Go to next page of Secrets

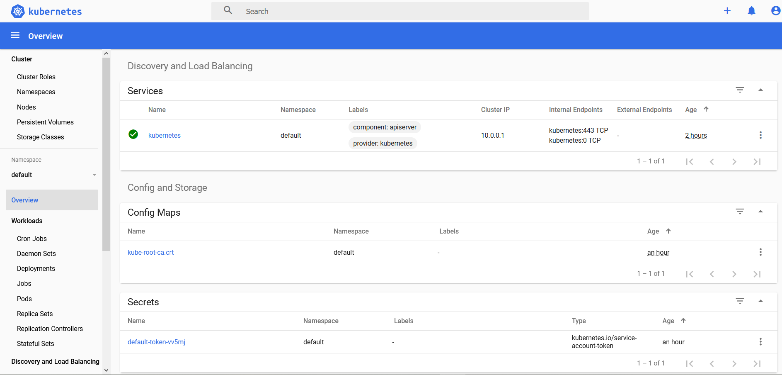coord(734,364)
